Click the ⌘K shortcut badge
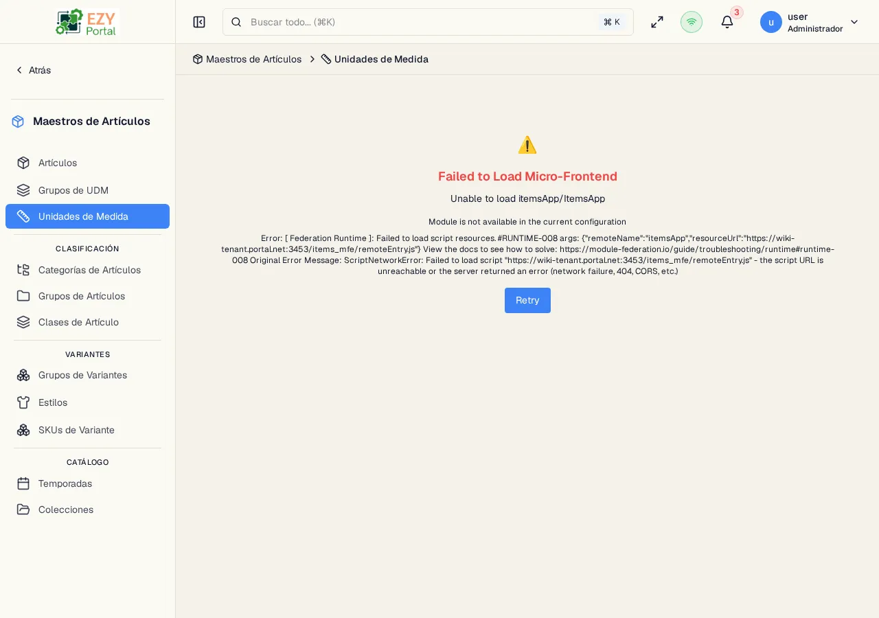 tap(612, 22)
